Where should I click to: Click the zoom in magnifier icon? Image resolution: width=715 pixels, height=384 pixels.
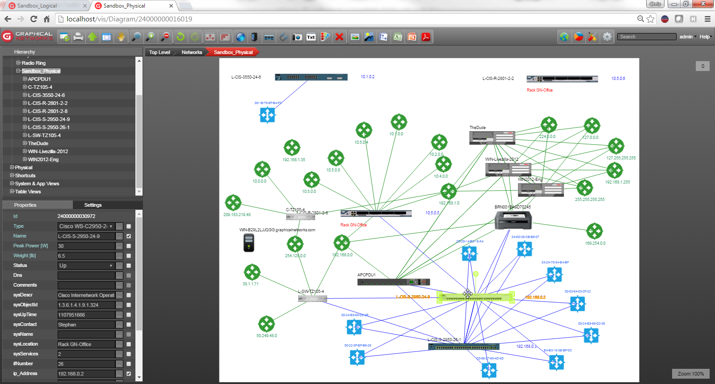click(x=151, y=37)
